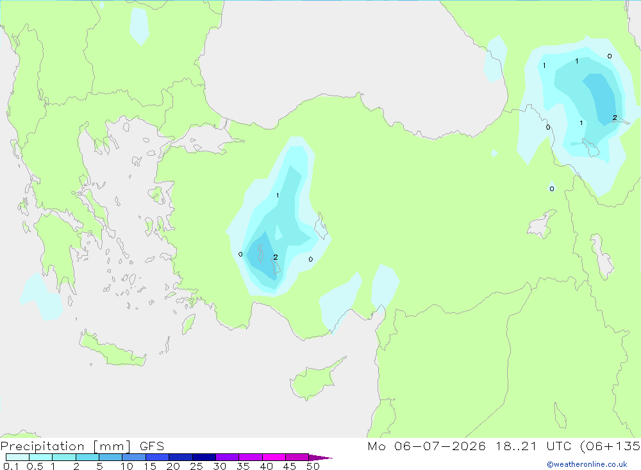Pick the 0.5–1 mm legend swatch
The width and height of the screenshot is (641, 470).
click(40, 457)
